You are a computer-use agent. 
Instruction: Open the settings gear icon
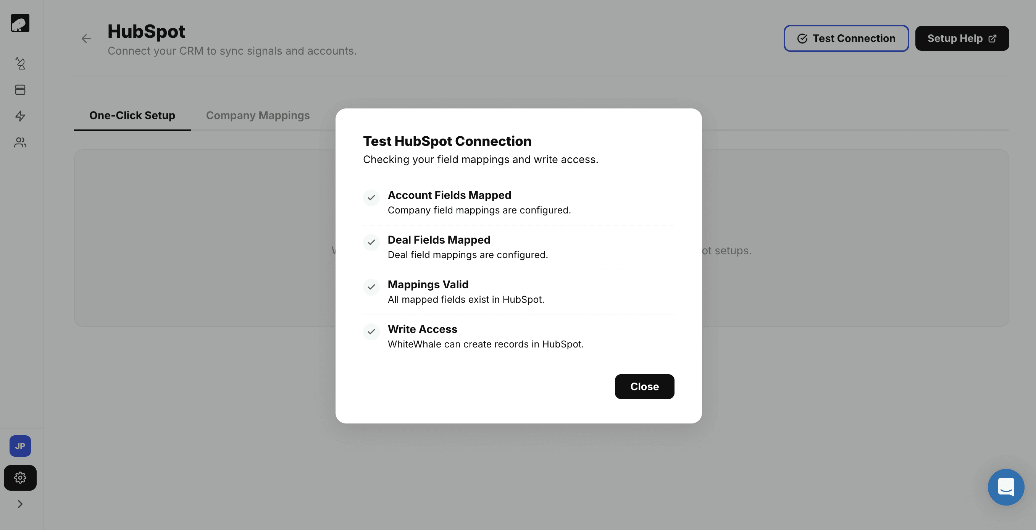pos(20,478)
